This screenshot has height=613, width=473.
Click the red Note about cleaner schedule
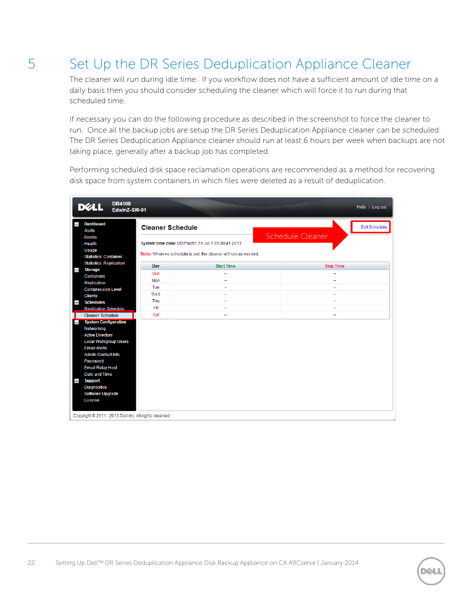coord(200,254)
